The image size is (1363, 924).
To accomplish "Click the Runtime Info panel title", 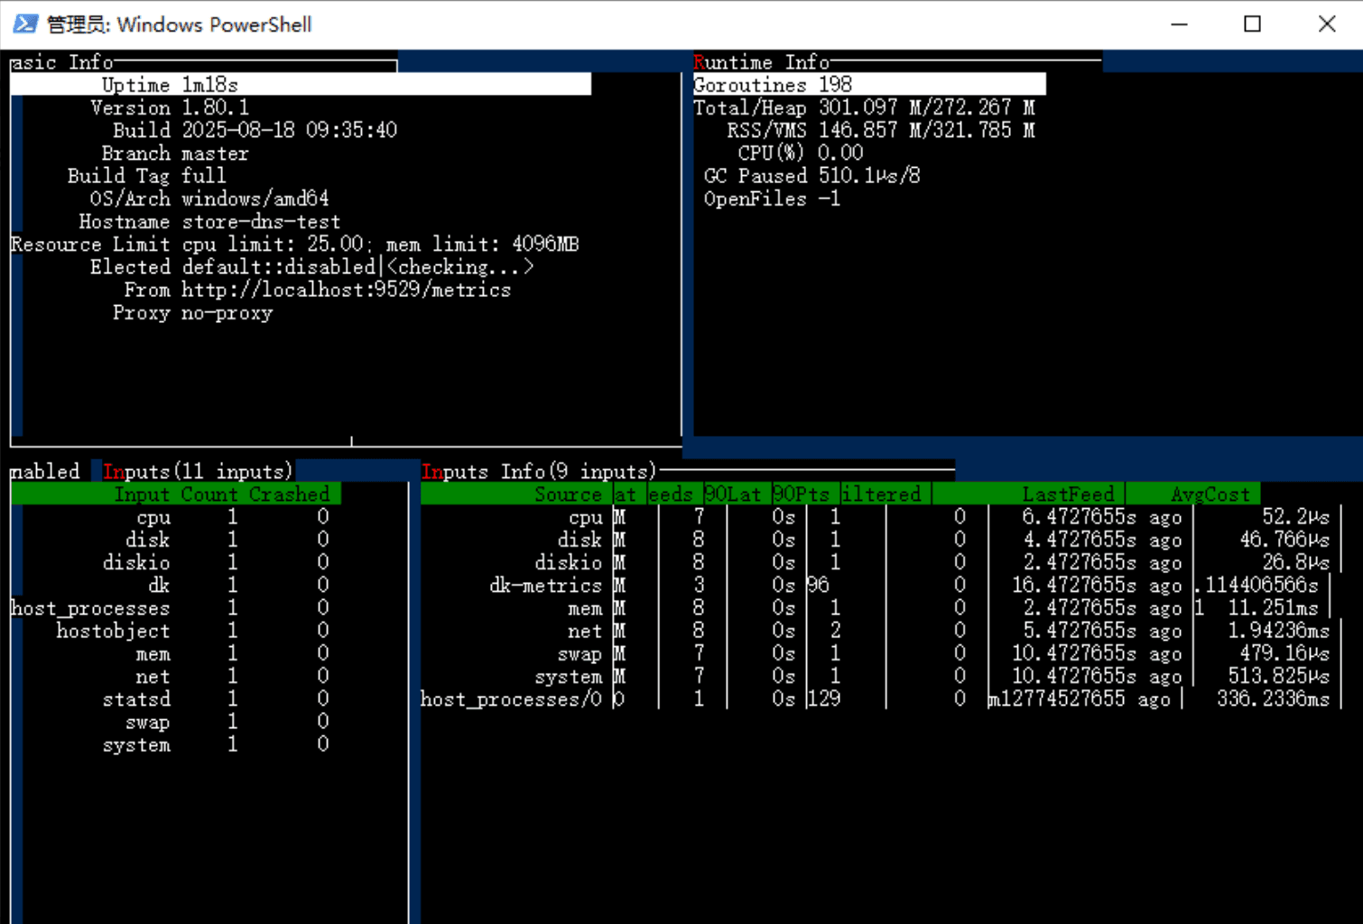I will coord(761,62).
